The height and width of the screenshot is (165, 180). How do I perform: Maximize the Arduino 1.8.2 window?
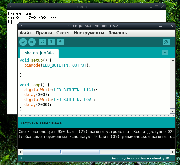[166, 26]
